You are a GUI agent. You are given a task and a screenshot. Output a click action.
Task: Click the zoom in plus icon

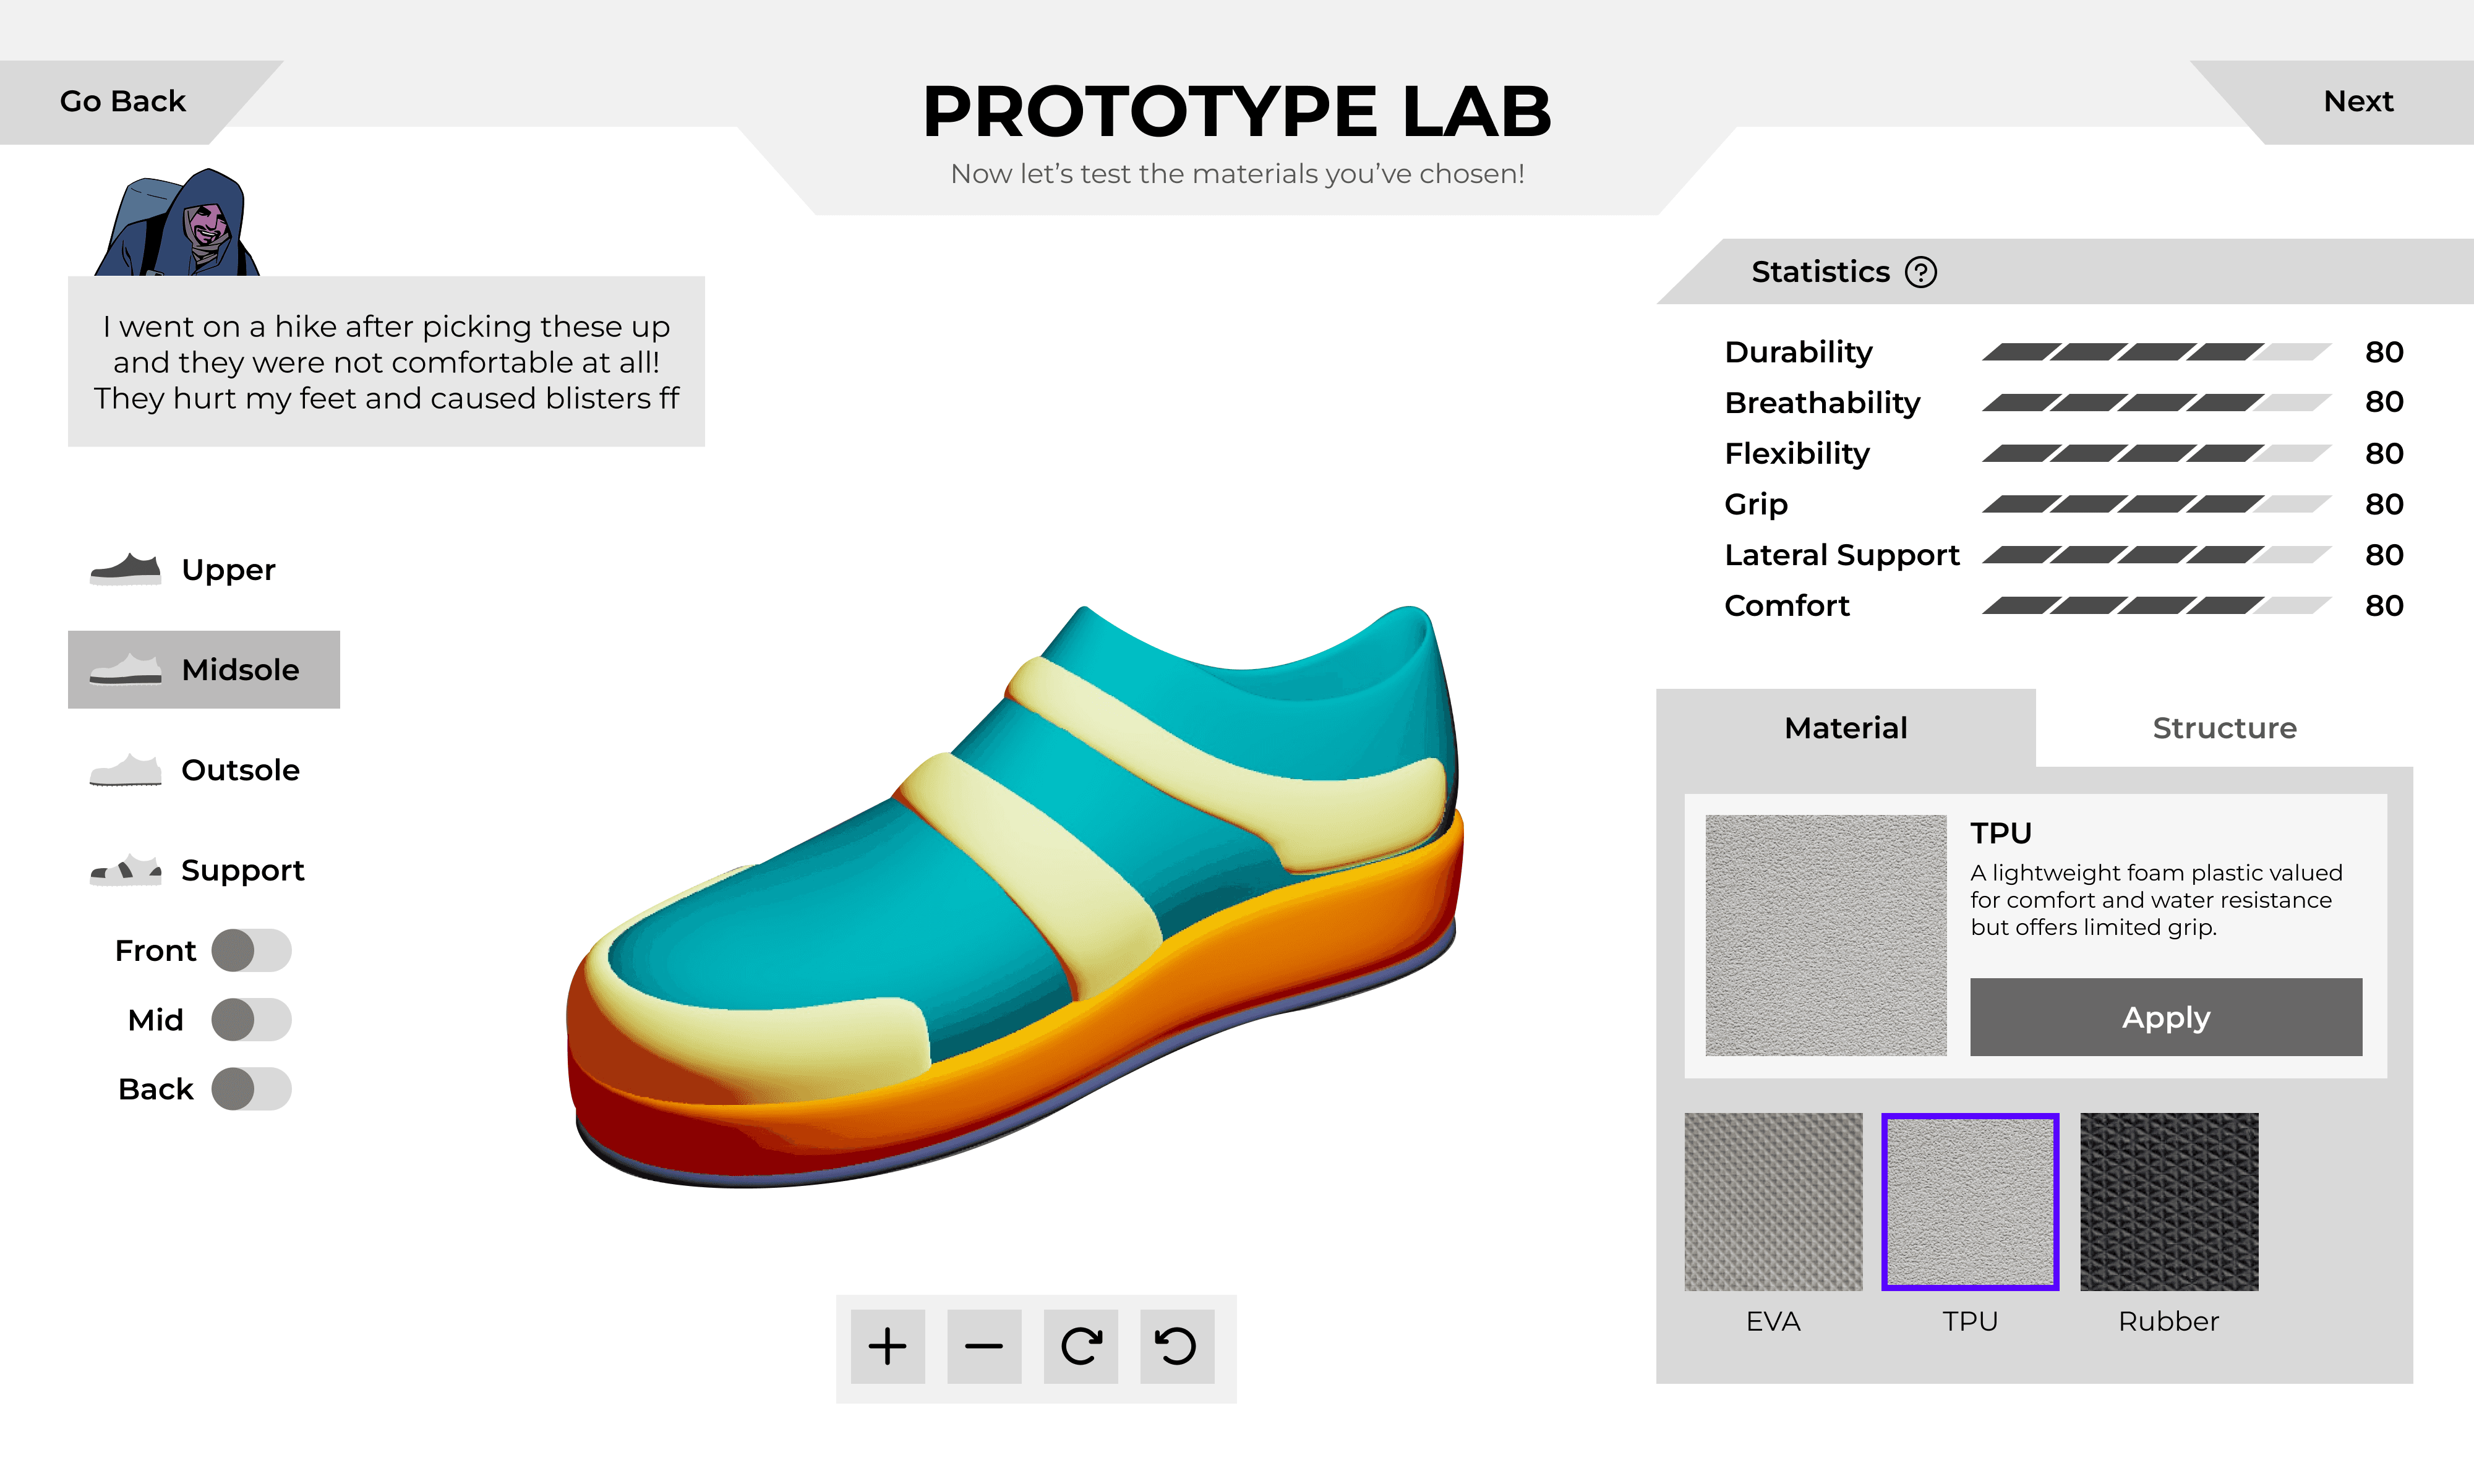click(x=887, y=1346)
